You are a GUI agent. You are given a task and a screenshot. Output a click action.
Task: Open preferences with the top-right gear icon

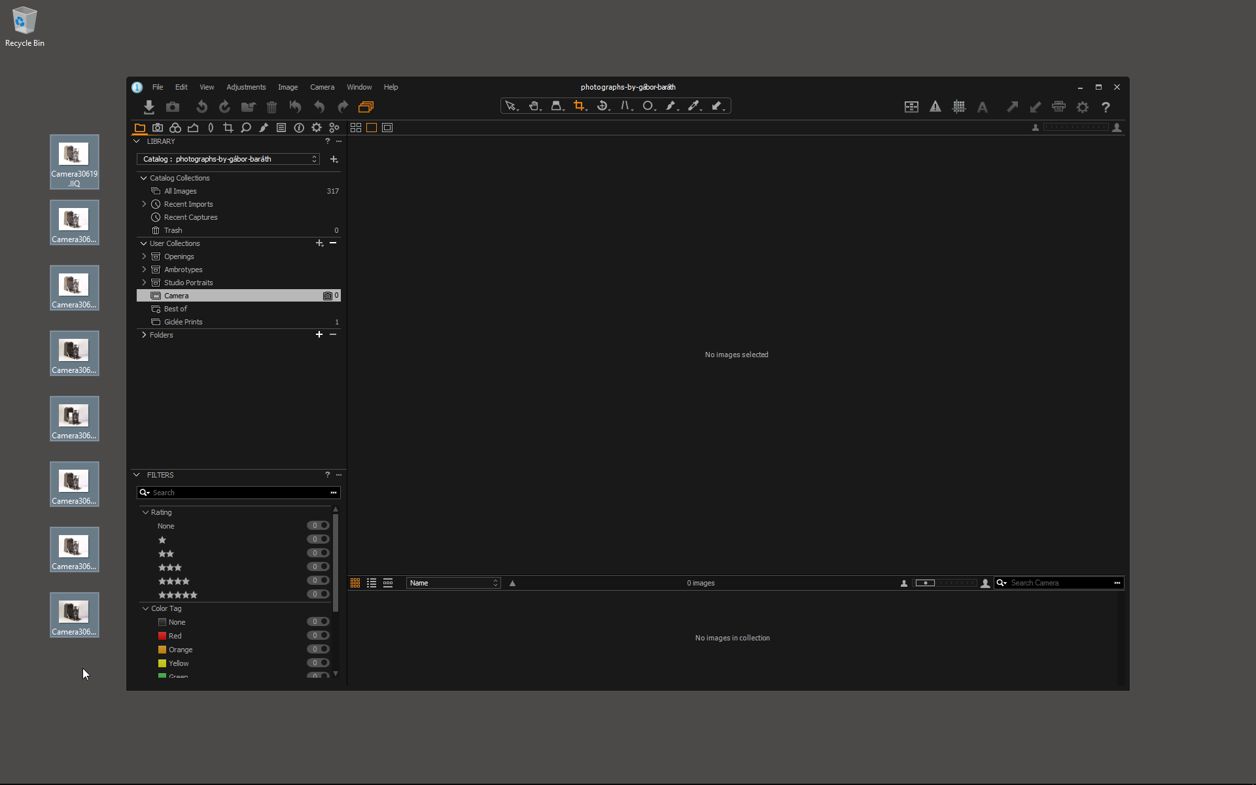[x=1083, y=107]
